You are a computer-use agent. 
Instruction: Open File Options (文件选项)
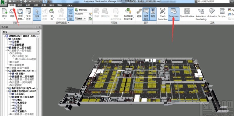point(28,14)
